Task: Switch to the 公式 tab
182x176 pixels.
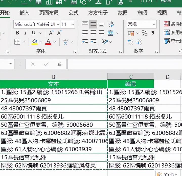Action: pos(74,13)
